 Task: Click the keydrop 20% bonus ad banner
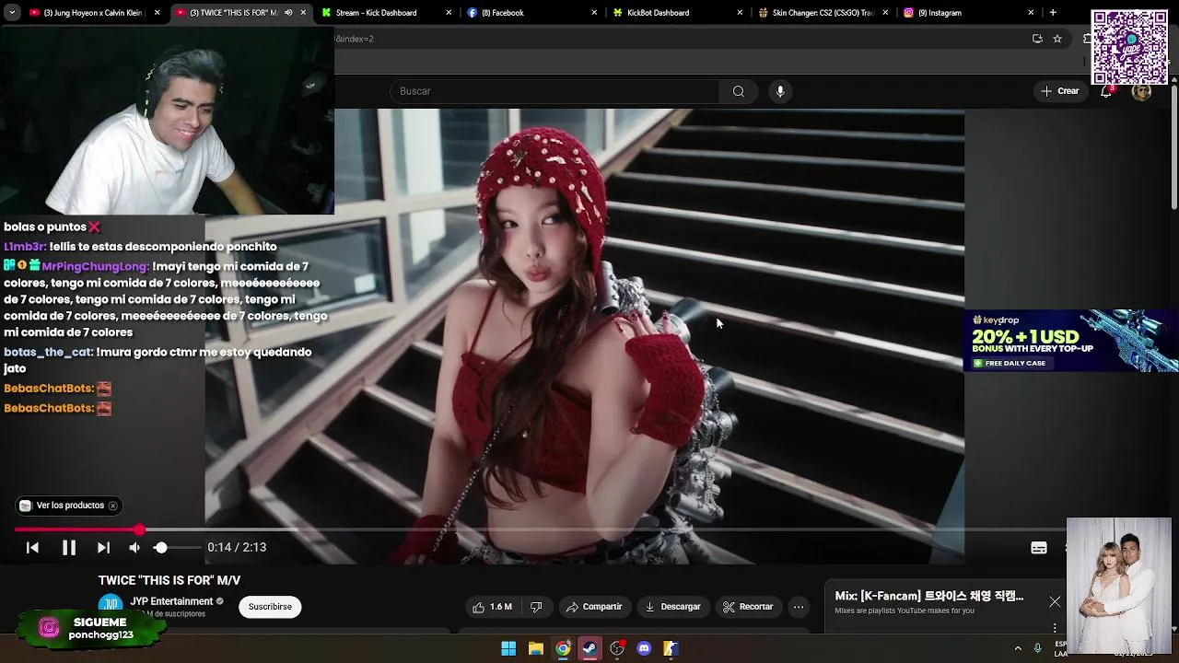(1070, 341)
